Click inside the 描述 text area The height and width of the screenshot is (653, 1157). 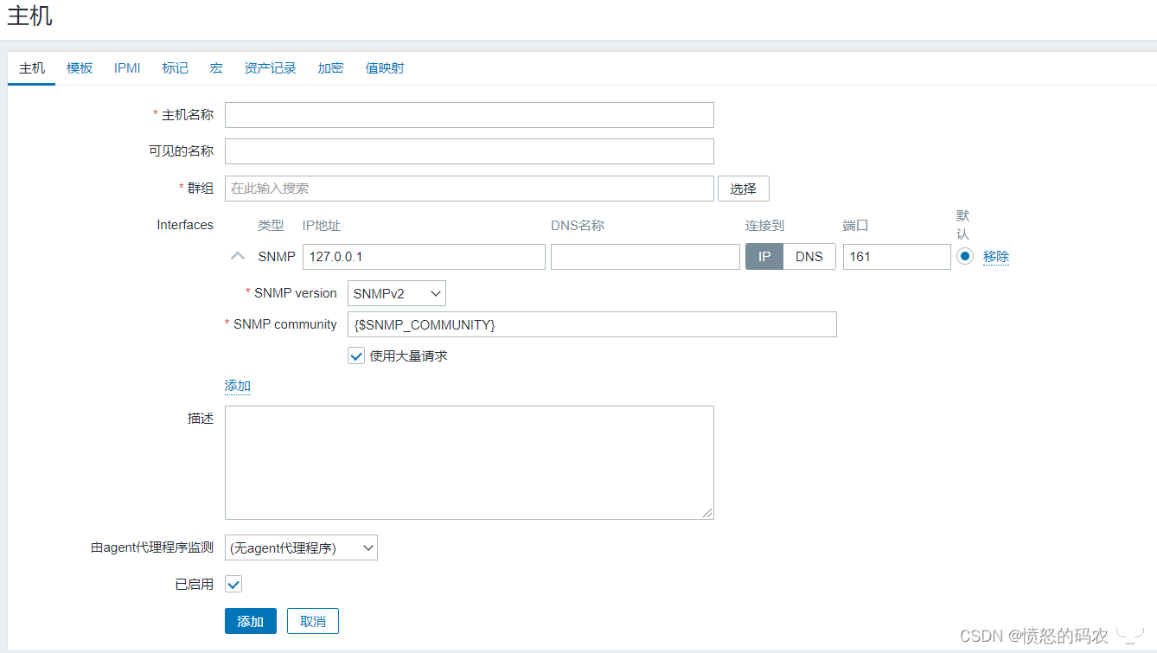470,463
